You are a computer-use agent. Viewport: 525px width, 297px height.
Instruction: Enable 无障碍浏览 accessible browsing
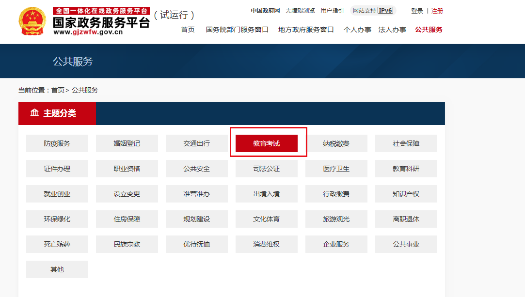point(300,11)
